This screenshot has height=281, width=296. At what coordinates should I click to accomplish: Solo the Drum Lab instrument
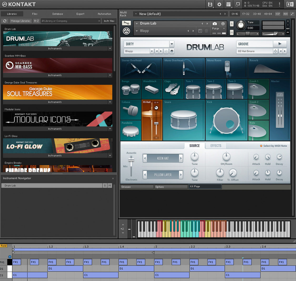pos(231,24)
